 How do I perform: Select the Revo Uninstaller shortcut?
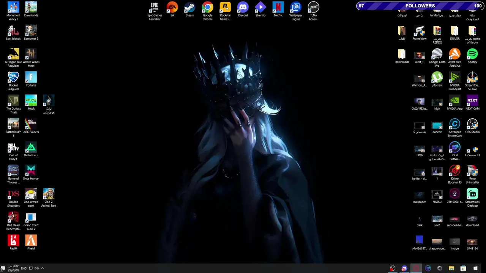(472, 174)
